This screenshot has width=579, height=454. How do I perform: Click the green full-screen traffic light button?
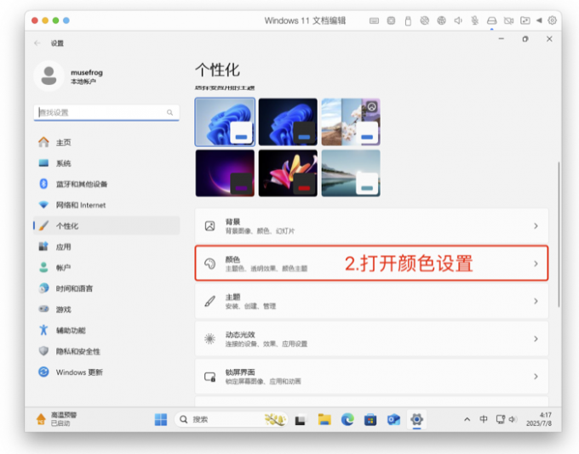pos(55,20)
